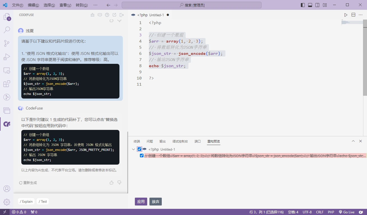Switch to the 问题 panel tab
The width and height of the screenshot is (367, 215).
pos(150,141)
